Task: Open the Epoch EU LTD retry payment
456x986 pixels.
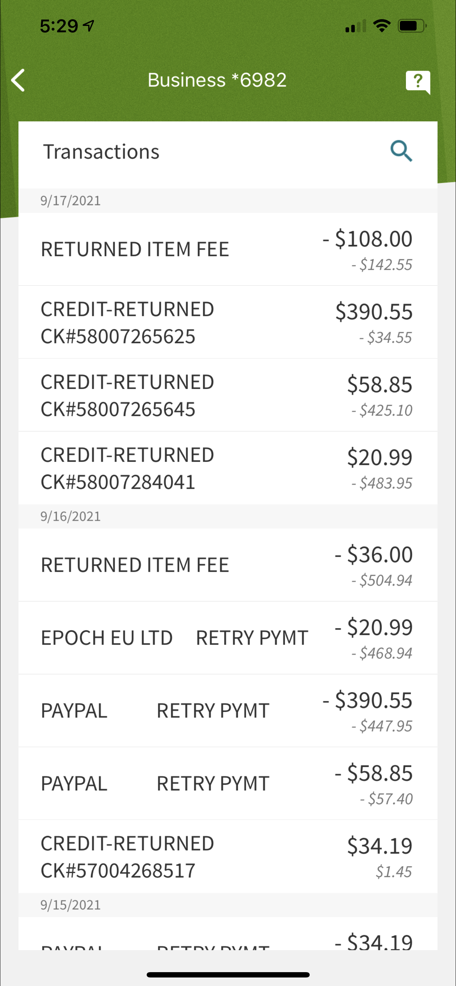Action: pos(228,638)
